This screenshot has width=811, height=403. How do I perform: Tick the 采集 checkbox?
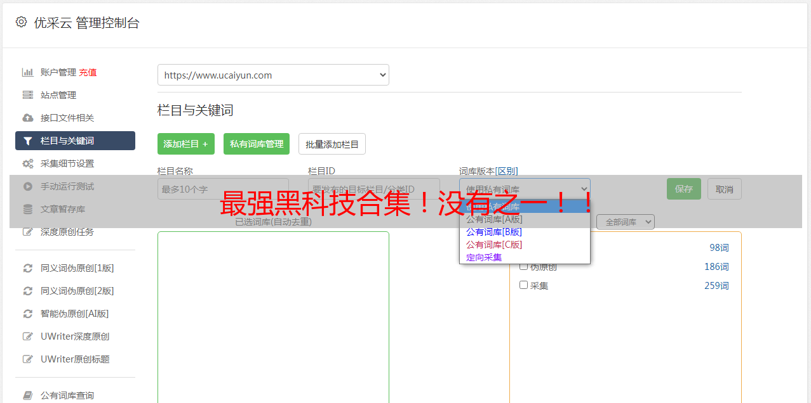[523, 285]
